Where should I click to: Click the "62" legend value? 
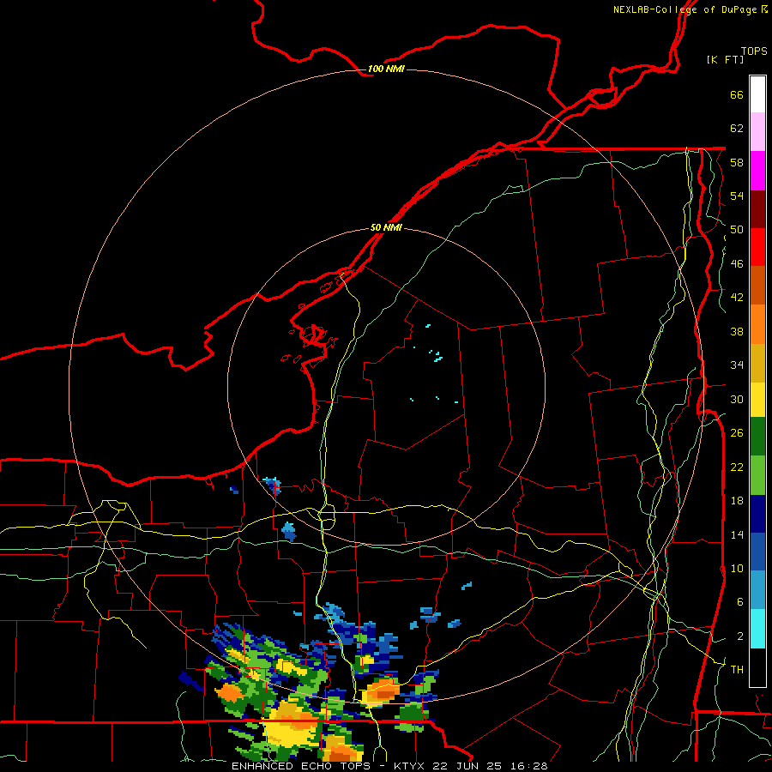(x=737, y=129)
